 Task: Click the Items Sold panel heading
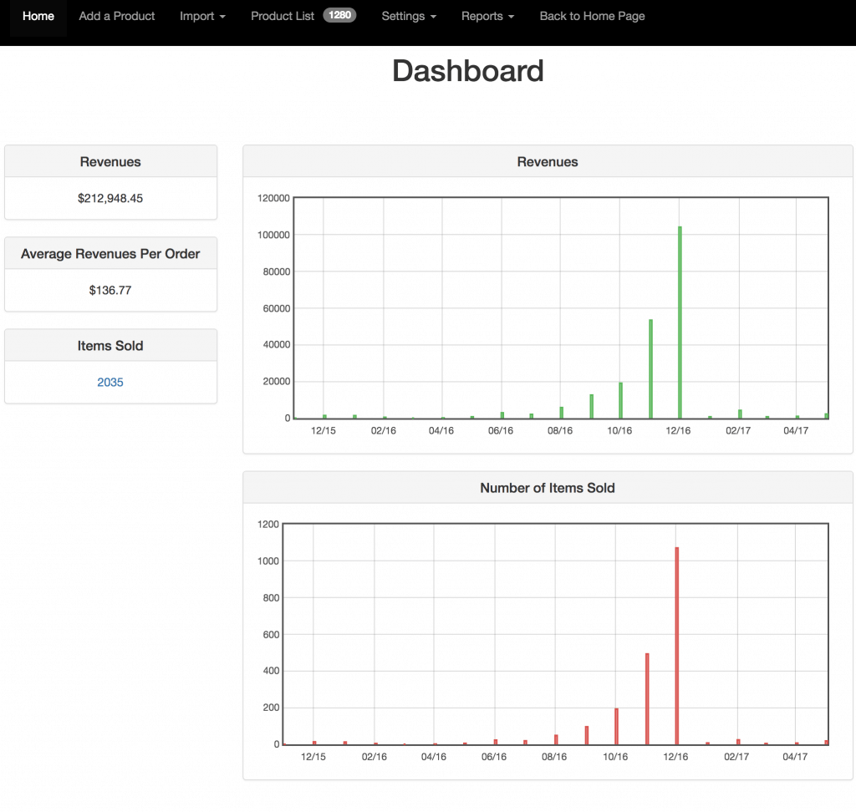point(110,346)
